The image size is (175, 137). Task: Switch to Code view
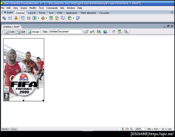coord(10,32)
